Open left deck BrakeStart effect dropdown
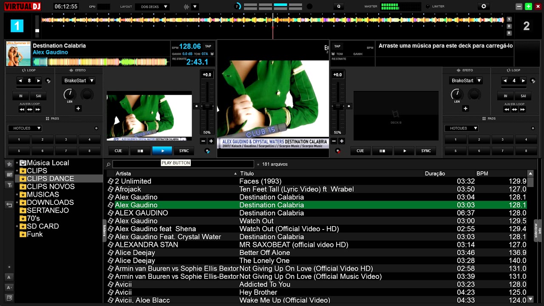Screen dimensions: 544x306 tap(79, 80)
